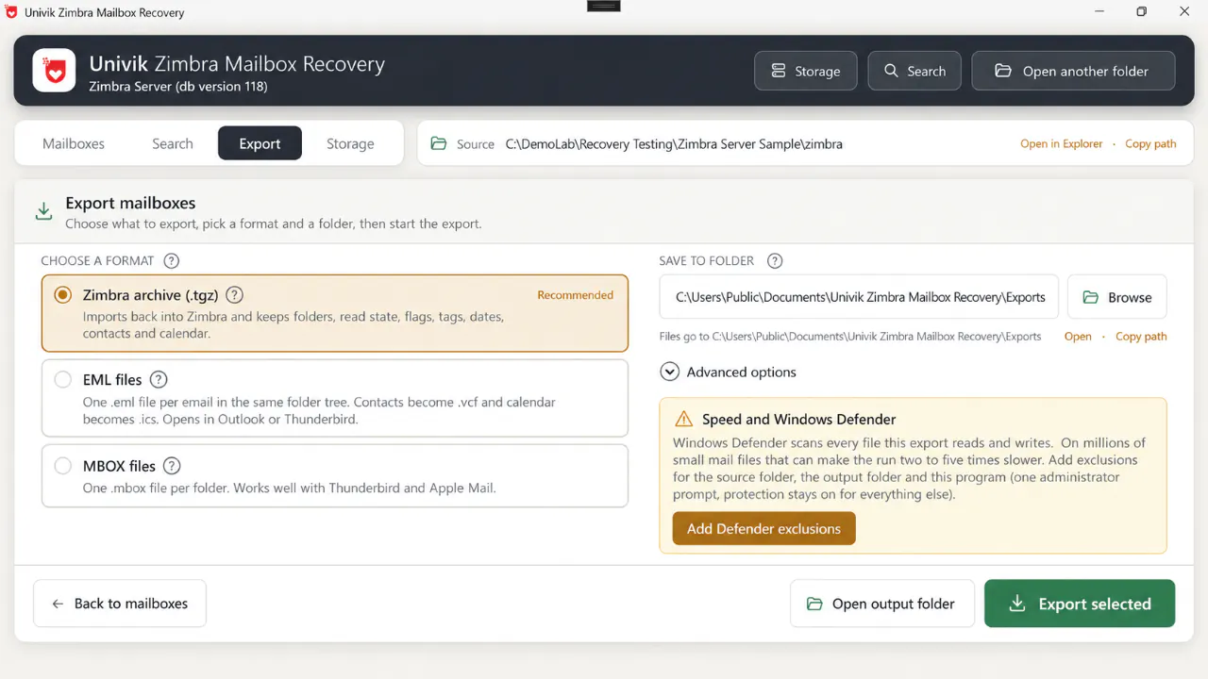Viewport: 1208px width, 679px height.
Task: Switch to the Storage tab
Action: [x=350, y=144]
